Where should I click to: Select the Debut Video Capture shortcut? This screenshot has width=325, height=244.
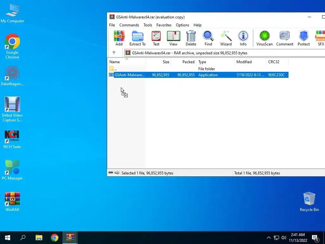click(x=12, y=110)
